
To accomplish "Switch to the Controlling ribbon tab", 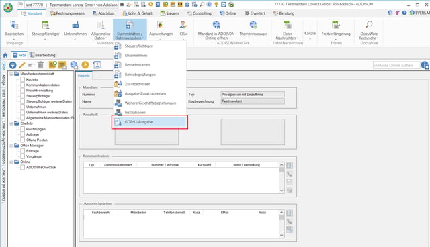I will click(x=200, y=13).
